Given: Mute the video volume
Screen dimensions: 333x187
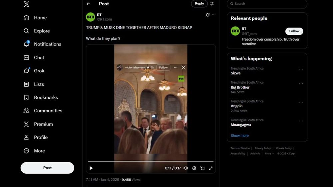Looking at the screenshot, I should pos(186,168).
